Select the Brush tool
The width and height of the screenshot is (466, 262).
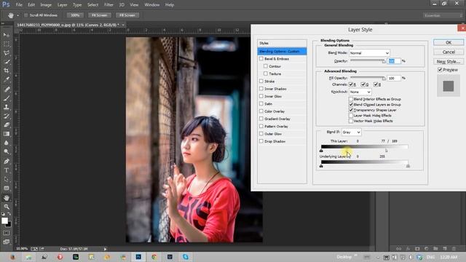click(7, 98)
